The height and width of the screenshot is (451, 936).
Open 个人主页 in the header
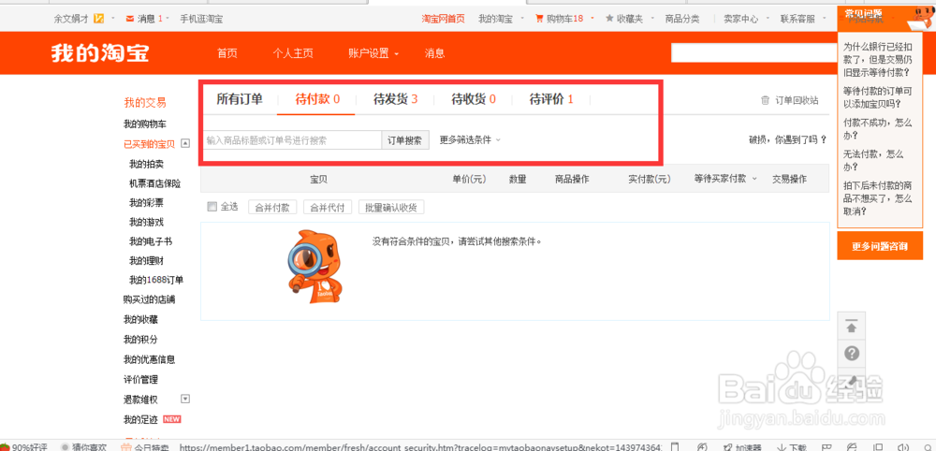tap(293, 53)
